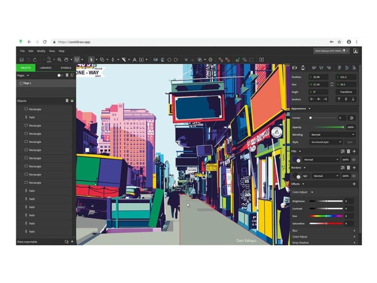Toggle the left anchor button
The width and height of the screenshot is (377, 283).
point(312,99)
